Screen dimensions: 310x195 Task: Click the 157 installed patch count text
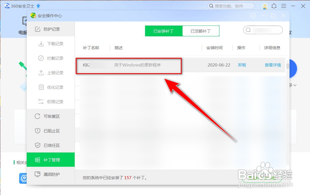pyautogui.click(x=128, y=178)
